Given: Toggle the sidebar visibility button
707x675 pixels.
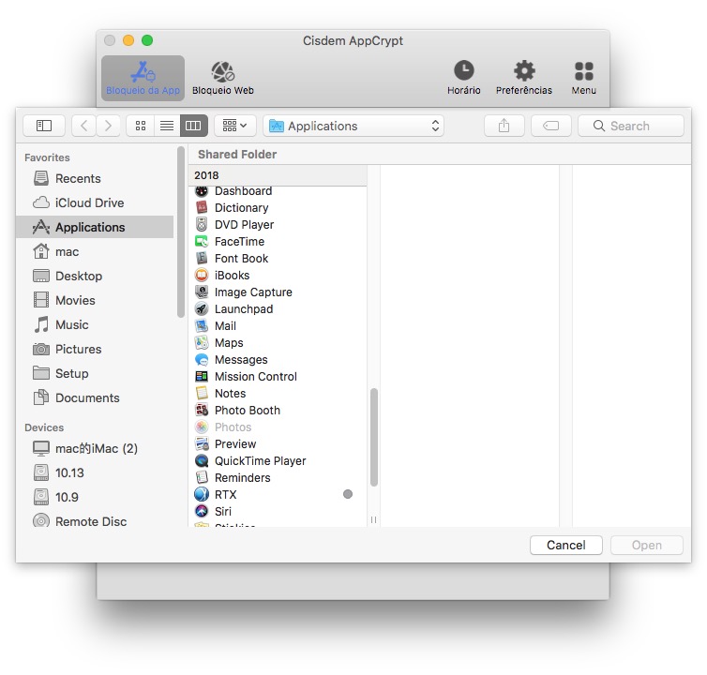Looking at the screenshot, I should pyautogui.click(x=44, y=126).
